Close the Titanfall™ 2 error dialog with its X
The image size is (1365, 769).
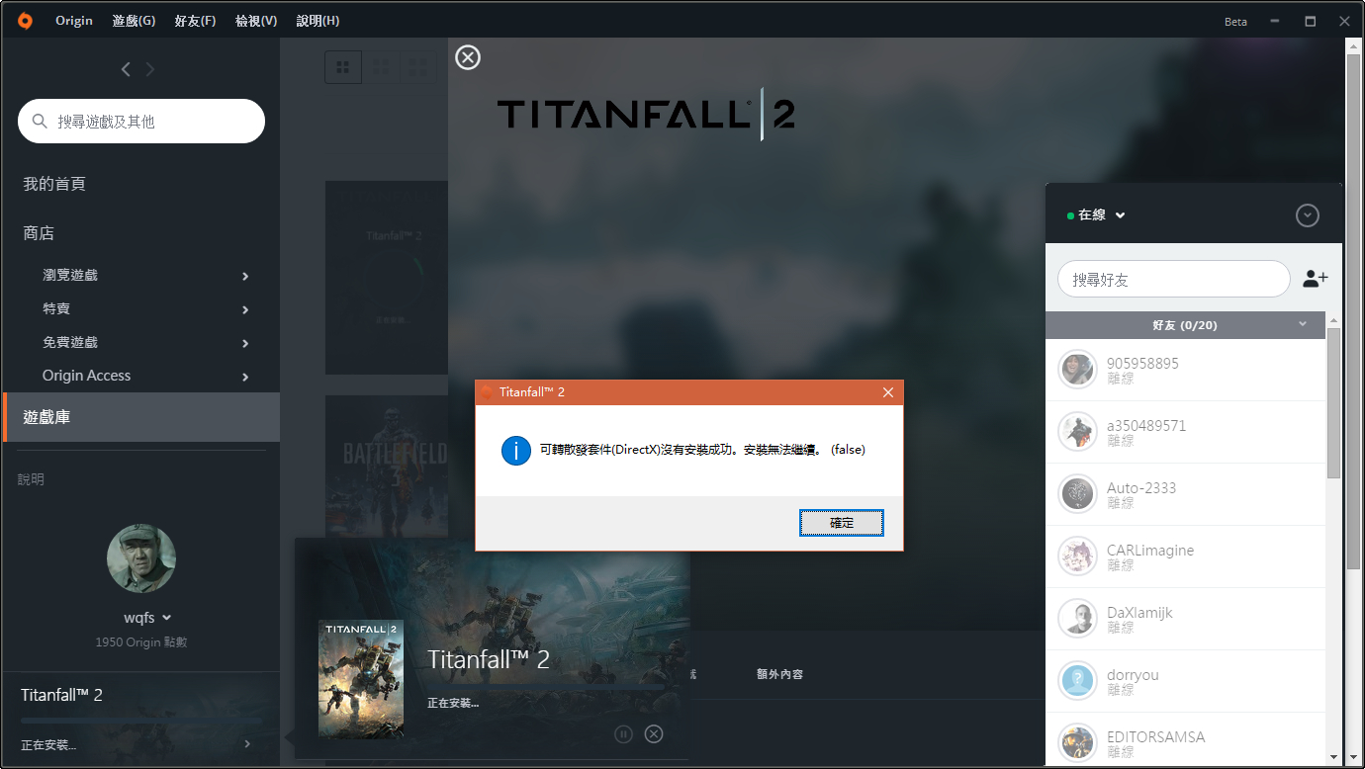(x=887, y=392)
